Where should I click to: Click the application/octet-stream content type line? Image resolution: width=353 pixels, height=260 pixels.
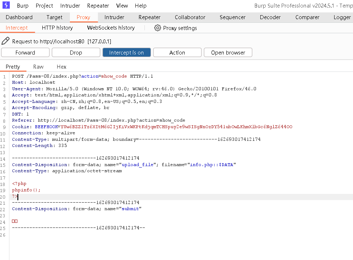(x=67, y=171)
